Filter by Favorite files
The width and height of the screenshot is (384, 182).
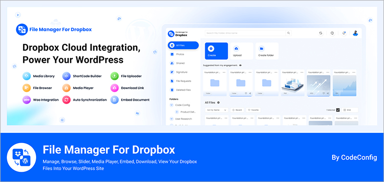point(253,110)
